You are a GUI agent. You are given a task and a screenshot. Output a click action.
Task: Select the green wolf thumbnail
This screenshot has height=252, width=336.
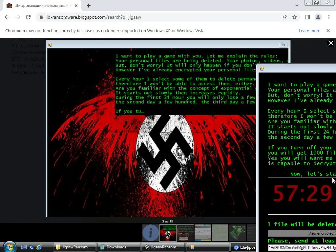pos(238,233)
